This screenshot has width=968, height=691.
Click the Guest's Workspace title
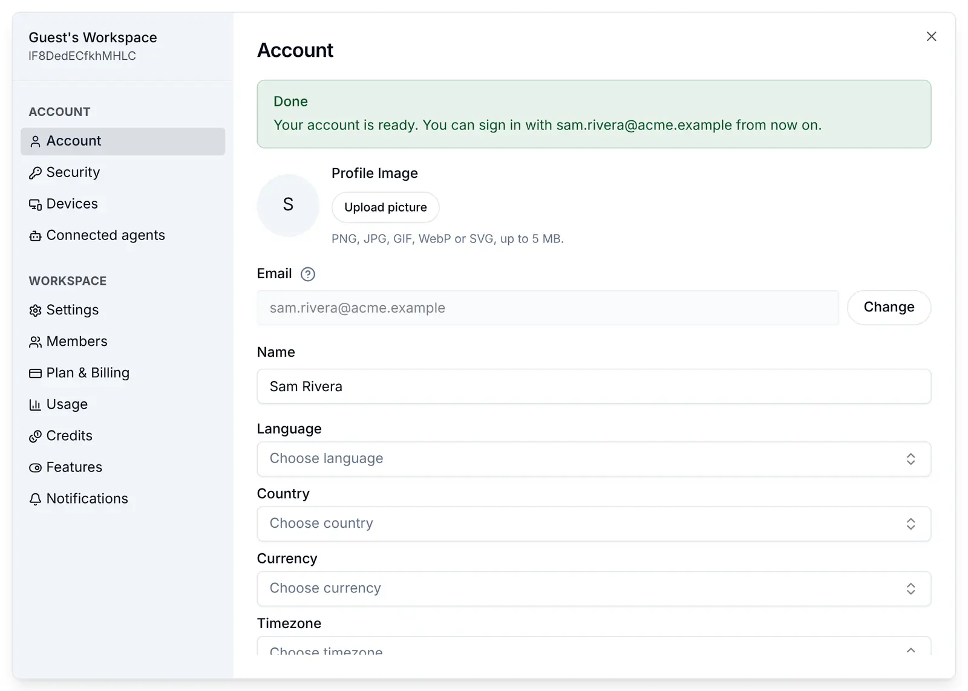[93, 37]
